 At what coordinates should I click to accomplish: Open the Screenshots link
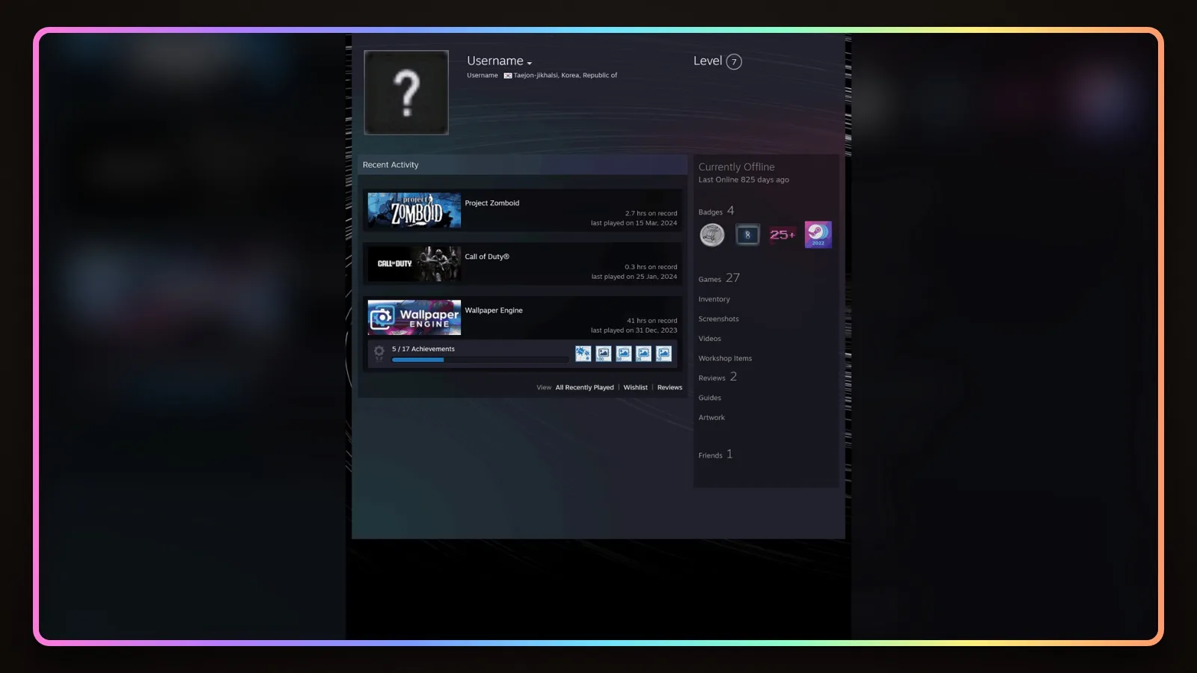click(719, 319)
